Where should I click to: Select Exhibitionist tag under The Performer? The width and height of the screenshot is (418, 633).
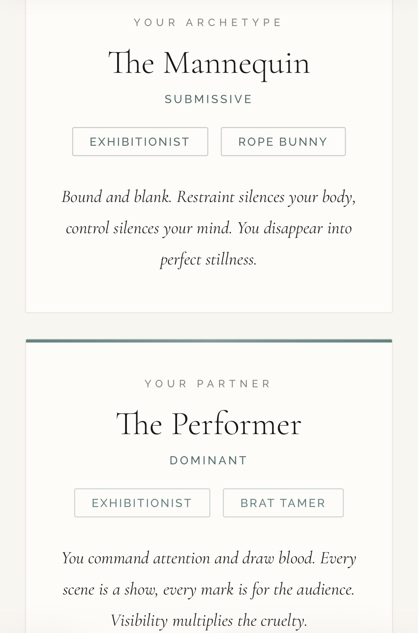pyautogui.click(x=142, y=503)
